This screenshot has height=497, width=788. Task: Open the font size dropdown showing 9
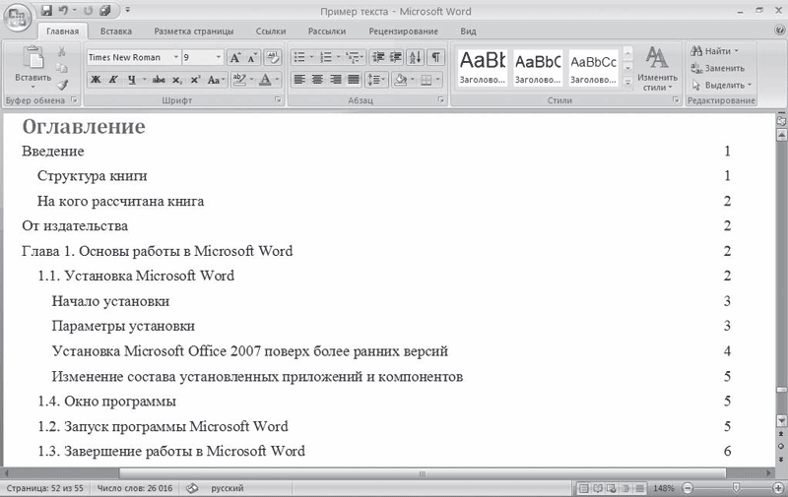tap(218, 57)
